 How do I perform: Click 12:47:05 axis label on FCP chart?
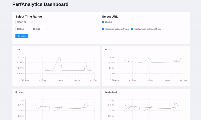click(167, 81)
